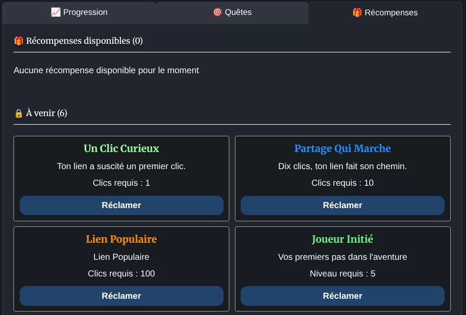The height and width of the screenshot is (315, 466).
Task: Click the gift icon on the Récompenses tab
Action: (357, 13)
